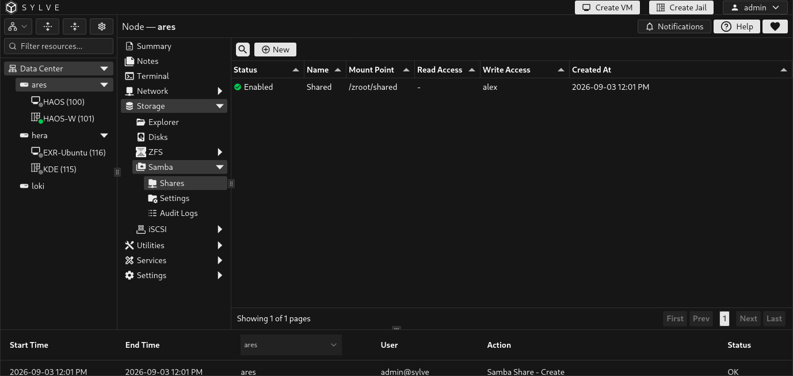Open the admin user dropdown
This screenshot has height=376, width=793.
[755, 7]
